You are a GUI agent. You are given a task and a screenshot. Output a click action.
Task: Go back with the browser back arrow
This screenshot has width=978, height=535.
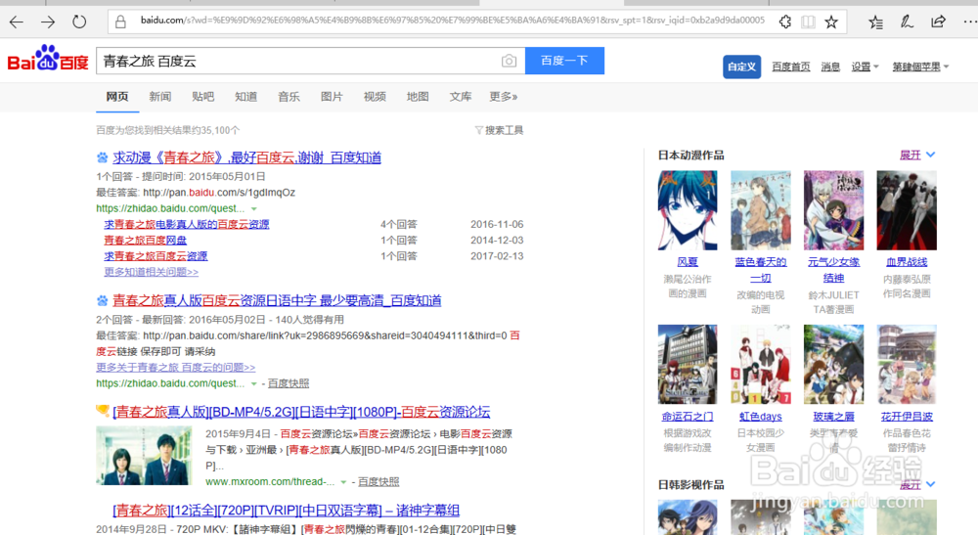(17, 22)
